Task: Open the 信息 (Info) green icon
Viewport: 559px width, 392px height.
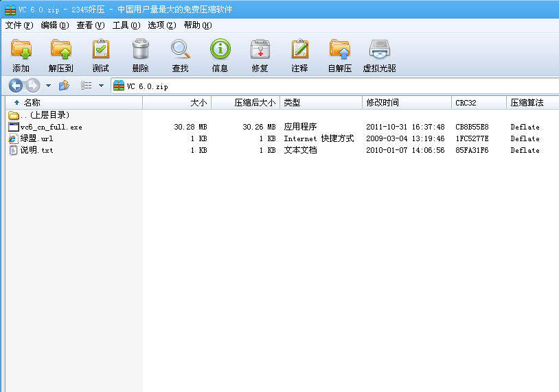Action: tap(220, 49)
